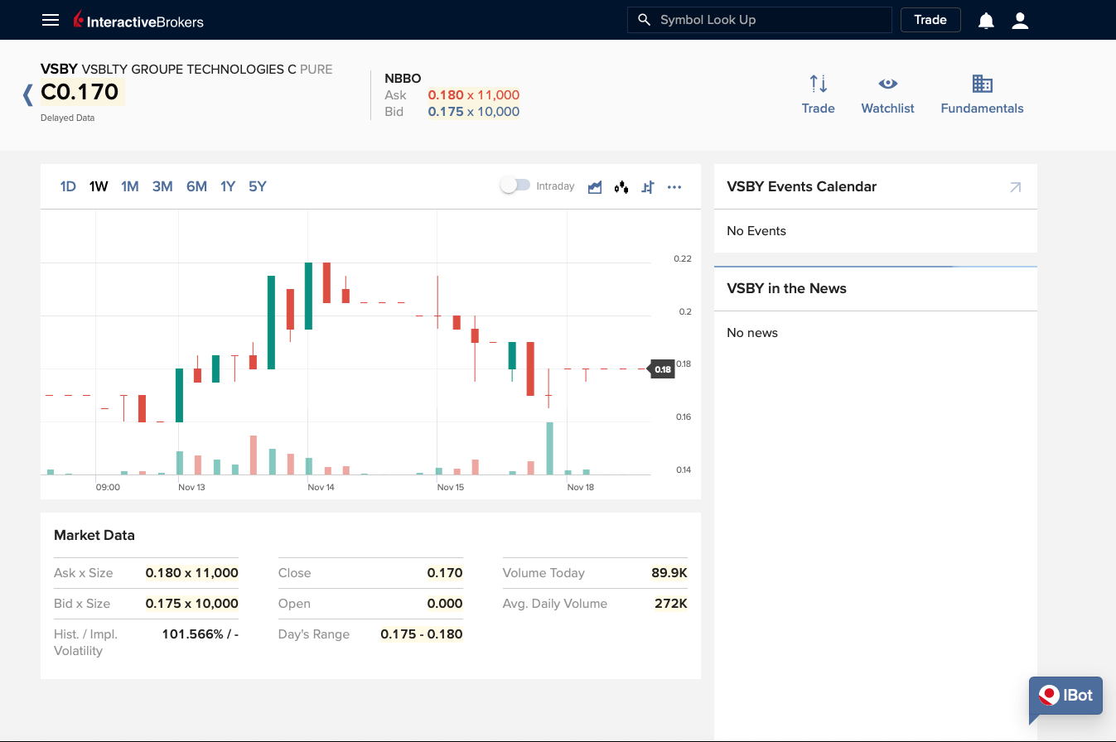The width and height of the screenshot is (1116, 742).
Task: Select the 6M chart range
Action: [x=196, y=186]
